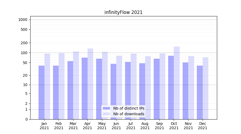
Task: Click the June distinct IPs bar
Action: click(113, 91)
